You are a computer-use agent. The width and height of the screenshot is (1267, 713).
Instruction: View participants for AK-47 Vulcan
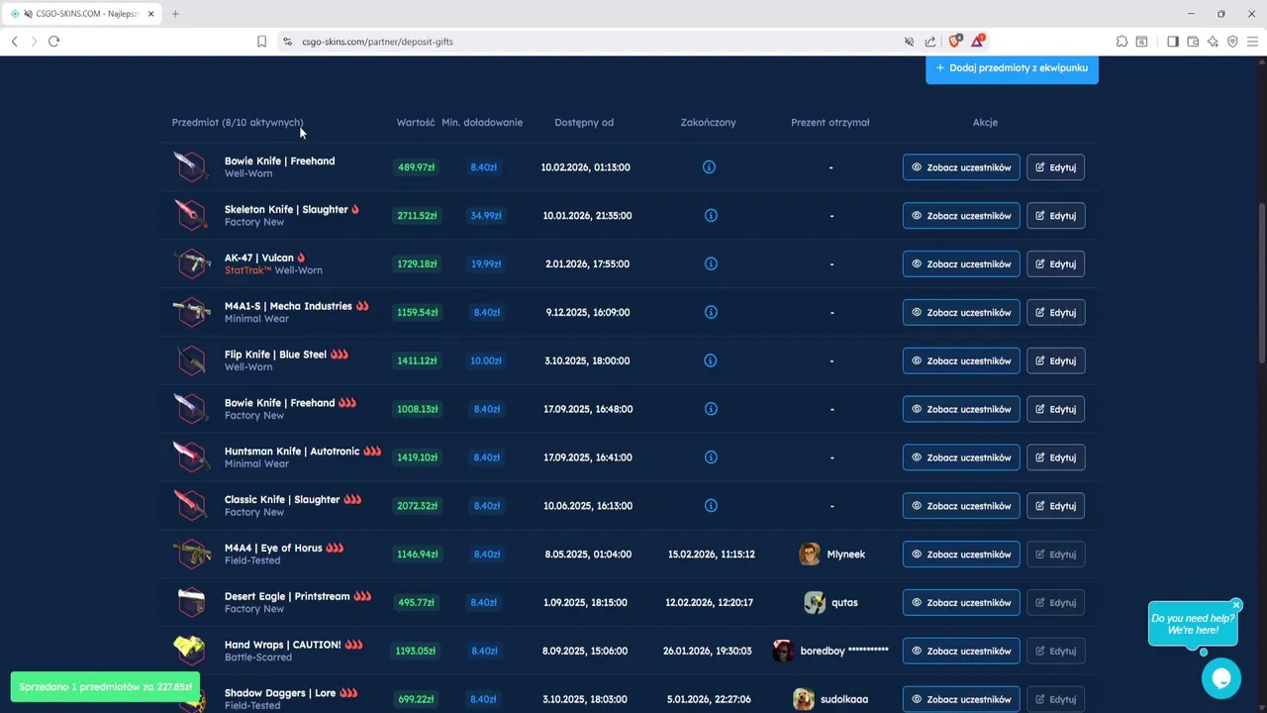tap(961, 264)
